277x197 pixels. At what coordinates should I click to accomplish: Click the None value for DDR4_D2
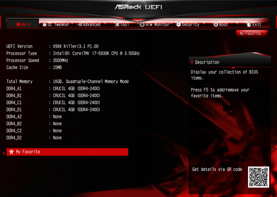[x=57, y=137]
